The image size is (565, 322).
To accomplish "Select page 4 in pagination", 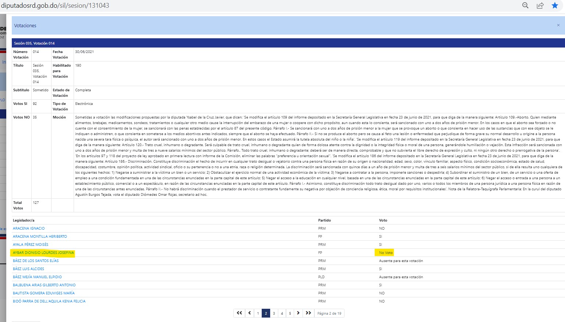I will [282, 313].
